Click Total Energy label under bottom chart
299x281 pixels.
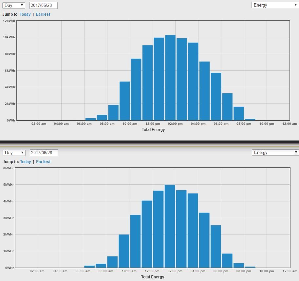click(153, 277)
